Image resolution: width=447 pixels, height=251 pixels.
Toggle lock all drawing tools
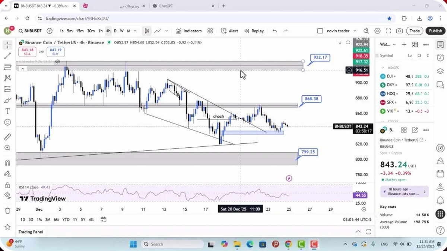7,185
